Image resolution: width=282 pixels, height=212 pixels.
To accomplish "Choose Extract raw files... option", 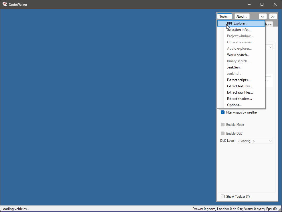I will tap(240, 92).
